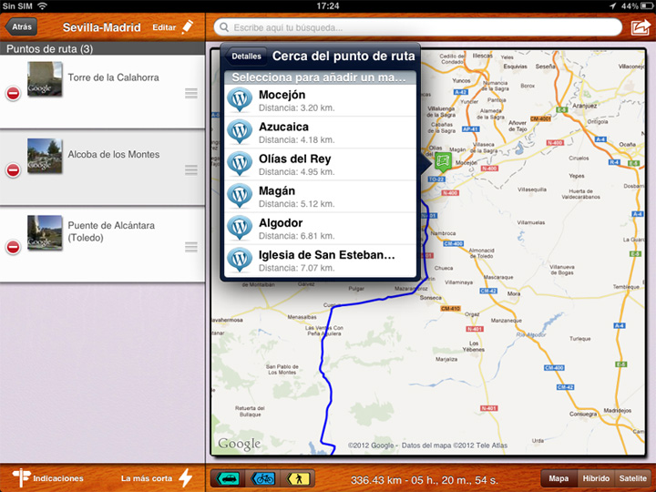Tap reorder handle for Torre de la Calahorra
This screenshot has width=656, height=492.
coord(190,93)
